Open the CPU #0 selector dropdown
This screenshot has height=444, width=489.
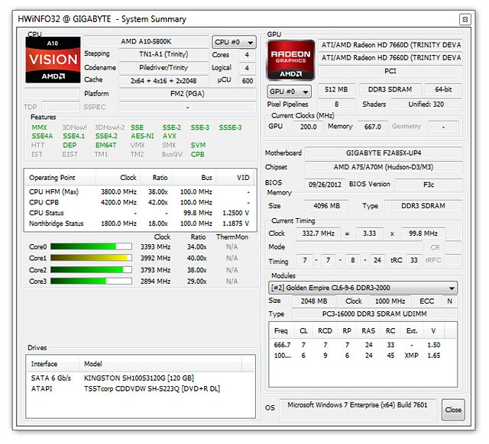tap(234, 42)
